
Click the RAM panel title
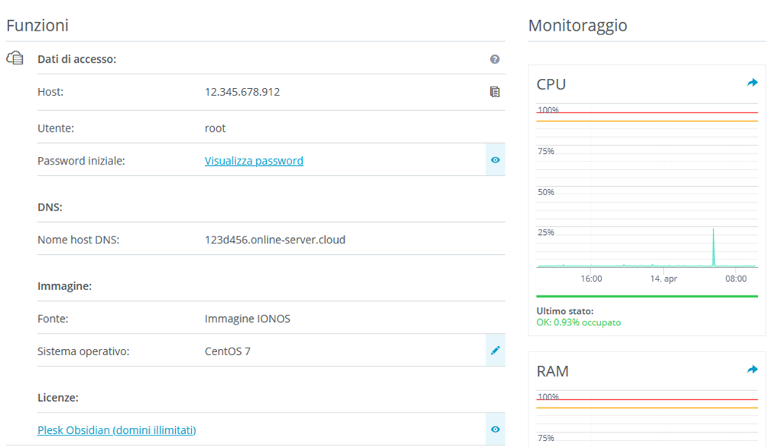(552, 371)
